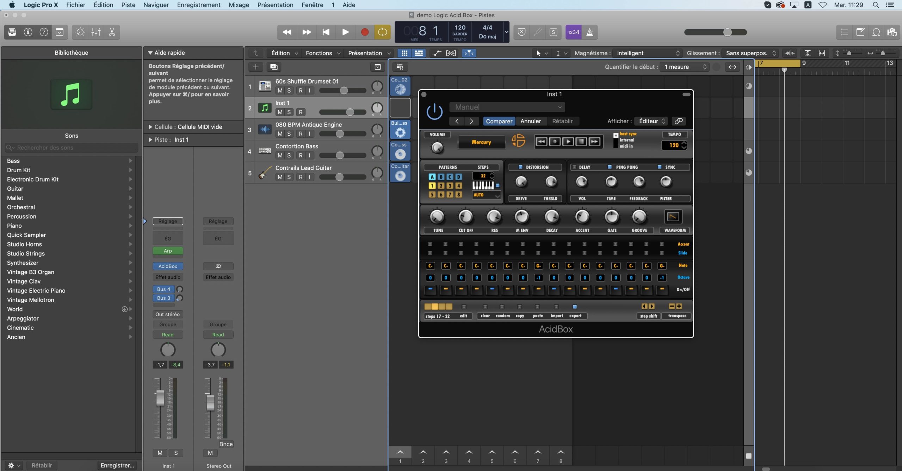
Task: Collapse the Aide rapide panel
Action: point(150,53)
